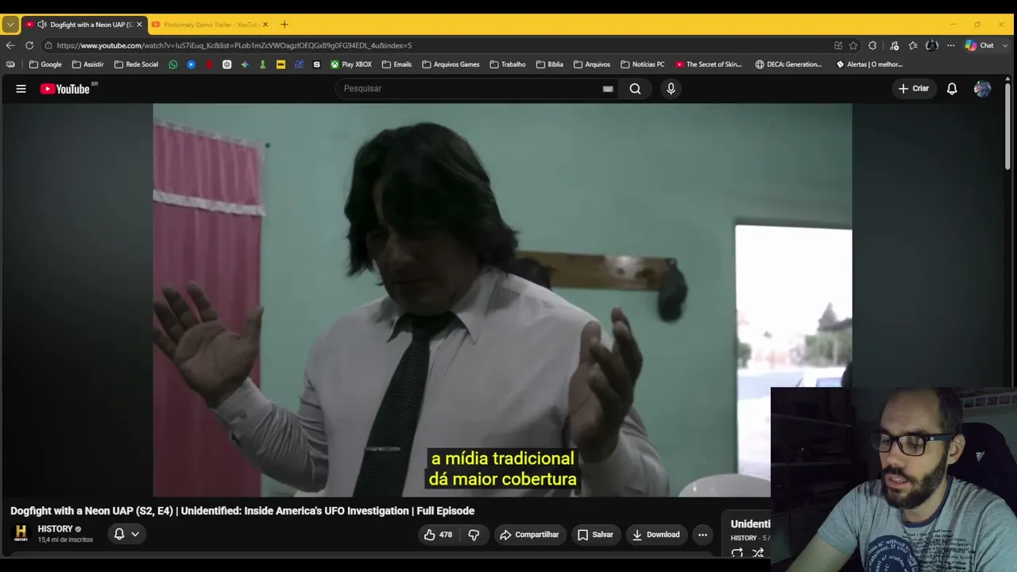Viewport: 1017px width, 572px height.
Task: Open the Google bookmarks folder
Action: pyautogui.click(x=45, y=64)
